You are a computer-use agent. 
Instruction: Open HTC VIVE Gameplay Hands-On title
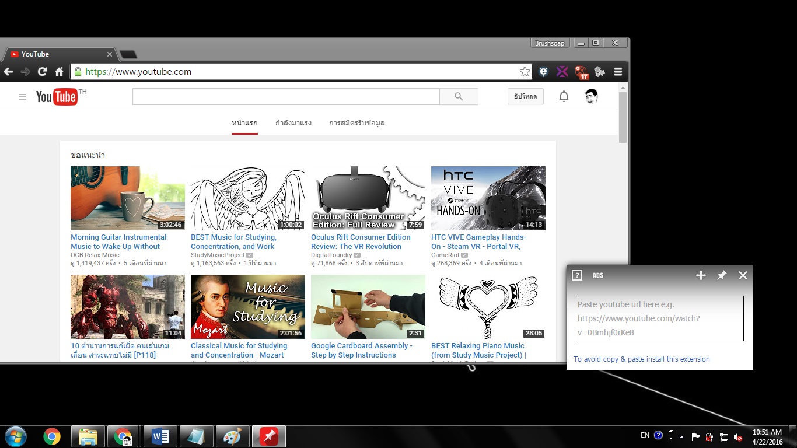point(478,242)
